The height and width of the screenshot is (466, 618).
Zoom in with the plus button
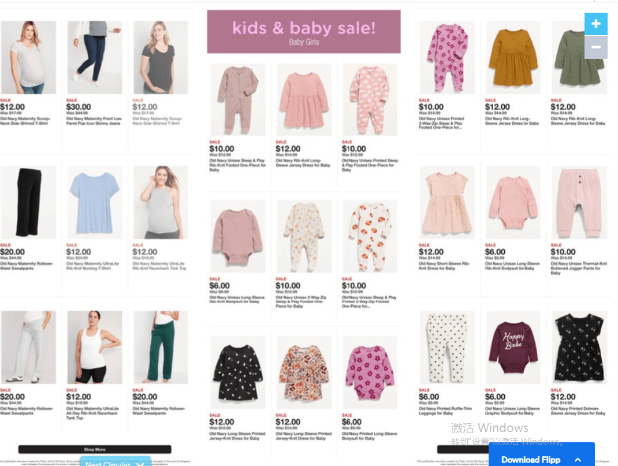tap(595, 24)
